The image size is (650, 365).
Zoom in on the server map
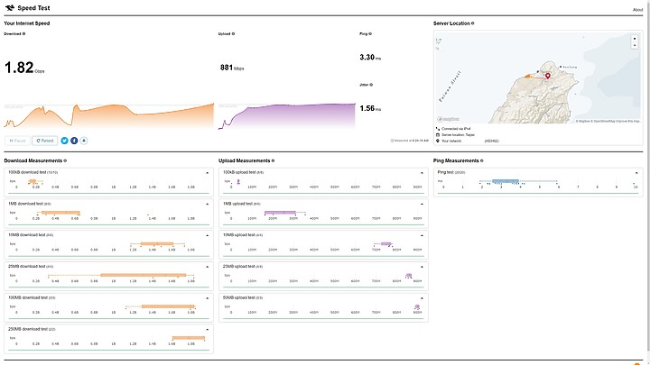tap(635, 39)
